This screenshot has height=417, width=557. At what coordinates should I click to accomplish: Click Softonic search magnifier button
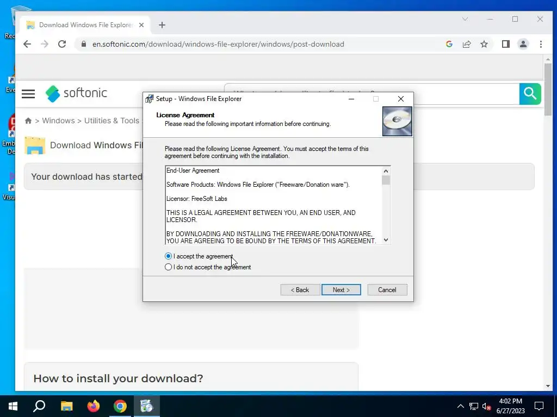[530, 93]
